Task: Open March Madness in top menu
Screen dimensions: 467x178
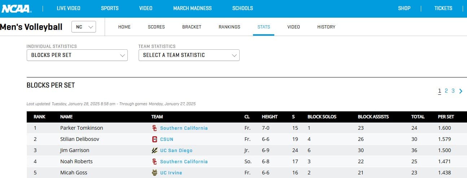Action: point(192,8)
